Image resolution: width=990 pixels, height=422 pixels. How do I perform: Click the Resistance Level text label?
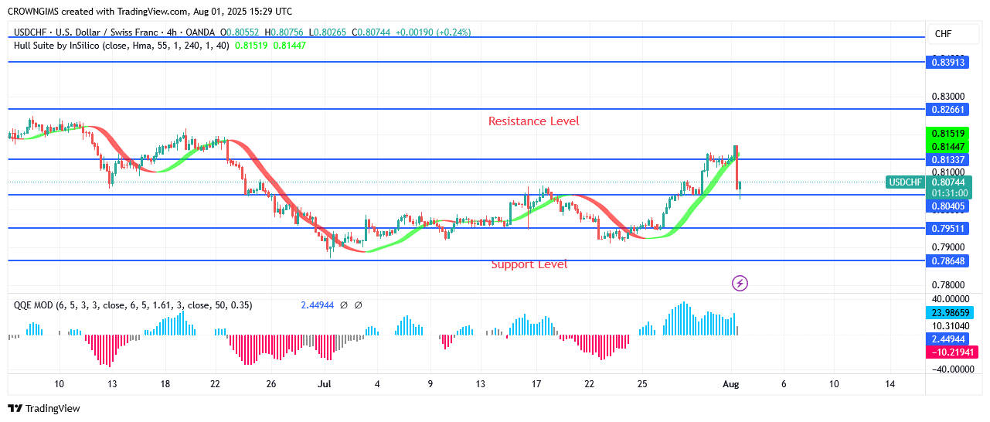[533, 121]
